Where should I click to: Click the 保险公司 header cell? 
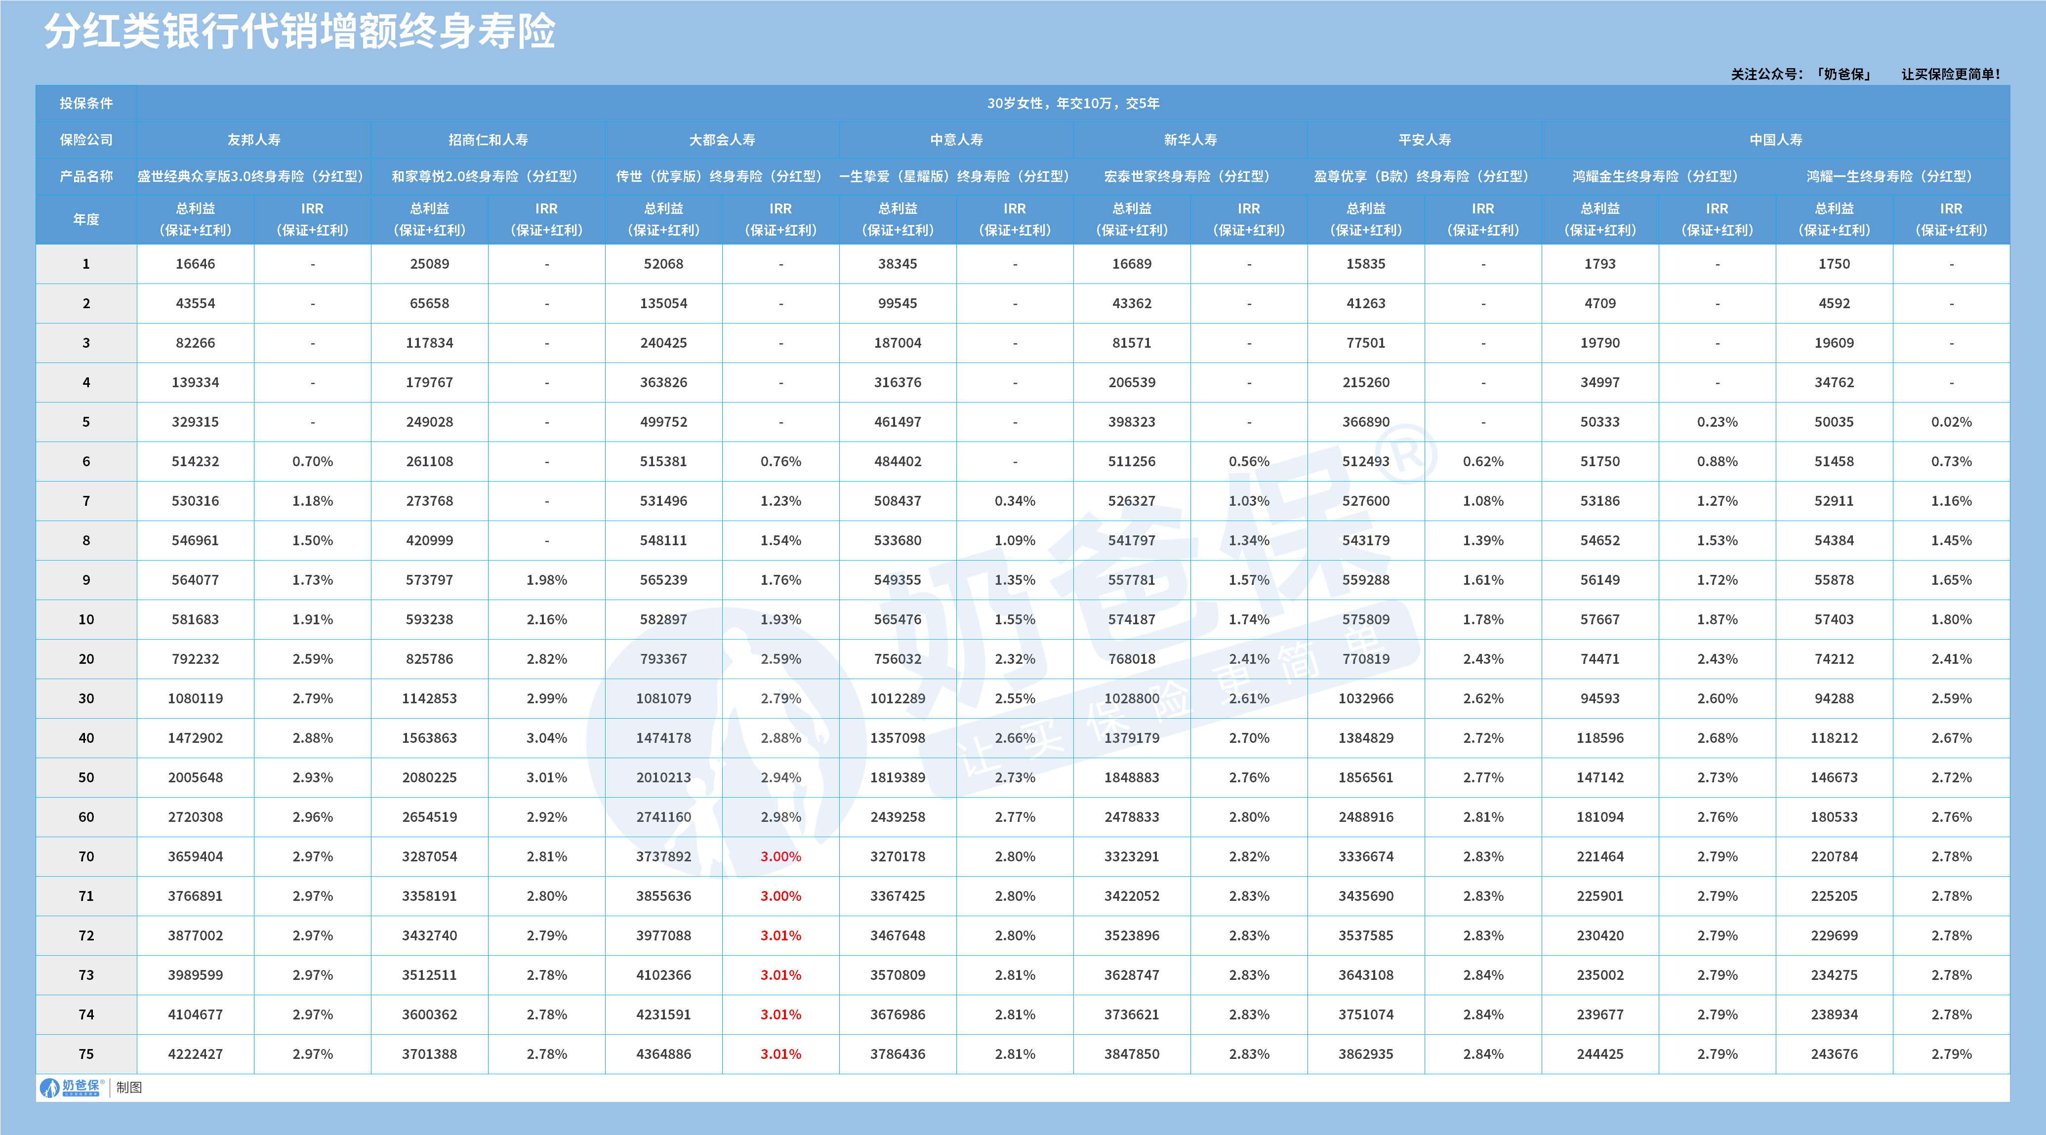pyautogui.click(x=86, y=141)
